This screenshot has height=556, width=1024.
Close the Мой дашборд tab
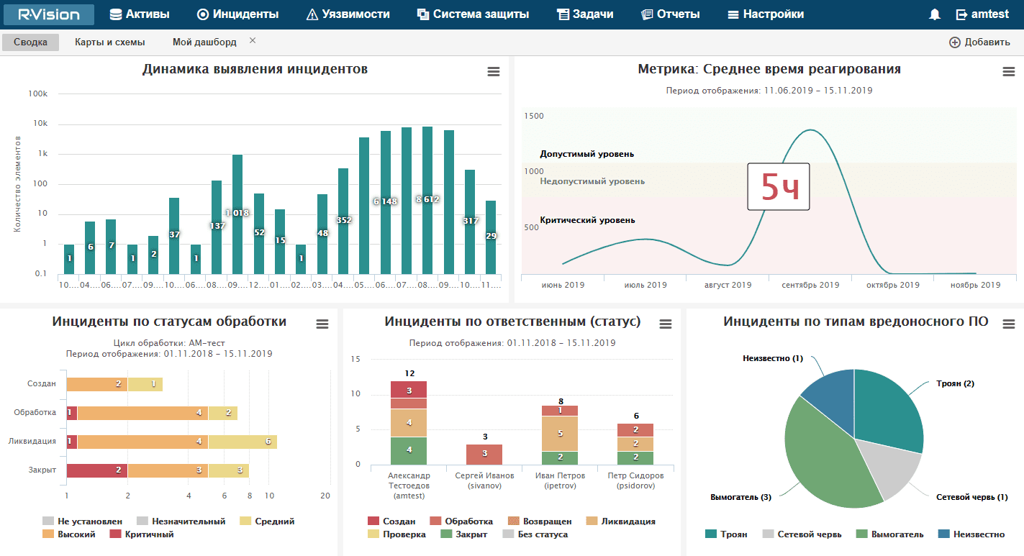[253, 41]
